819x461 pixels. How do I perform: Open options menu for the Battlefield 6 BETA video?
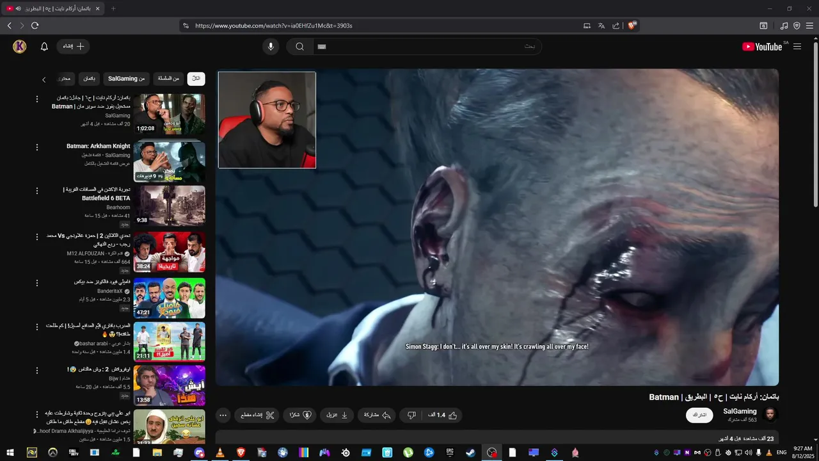click(x=37, y=191)
